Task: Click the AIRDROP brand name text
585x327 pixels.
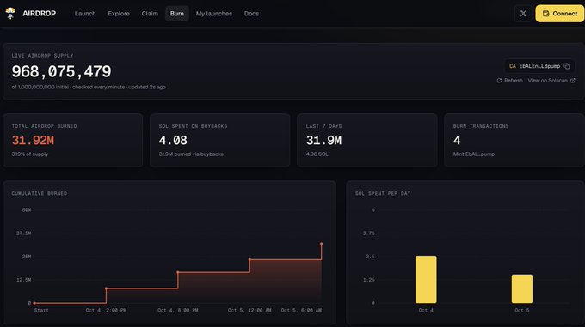Action: click(40, 14)
